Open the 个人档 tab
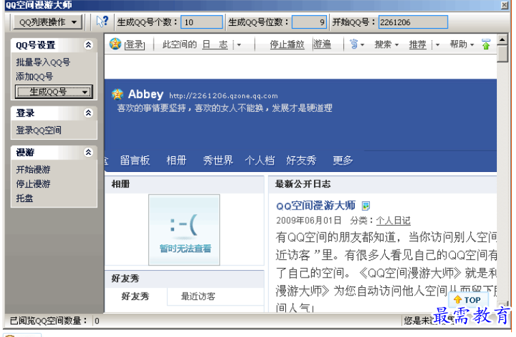The height and width of the screenshot is (337, 516). (x=259, y=160)
